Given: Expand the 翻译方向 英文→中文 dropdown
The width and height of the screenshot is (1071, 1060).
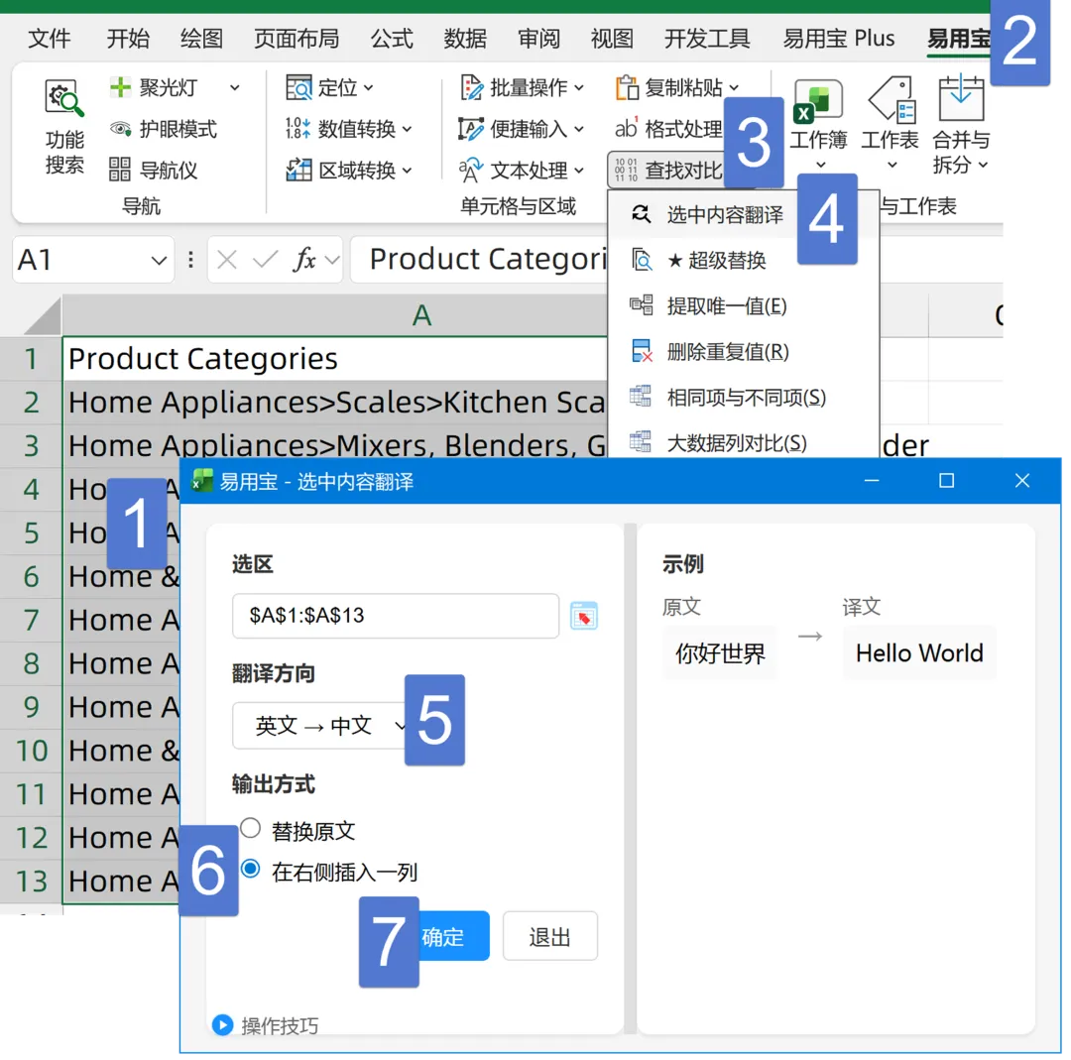Looking at the screenshot, I should point(321,725).
